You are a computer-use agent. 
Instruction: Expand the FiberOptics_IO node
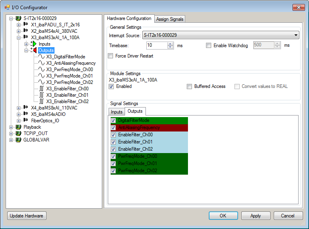tap(18, 121)
